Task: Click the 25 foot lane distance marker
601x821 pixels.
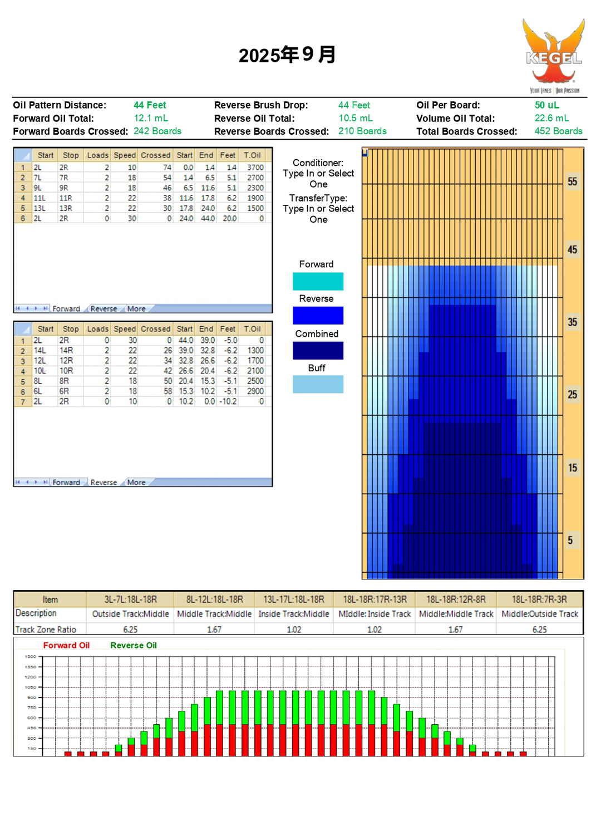Action: coord(572,395)
